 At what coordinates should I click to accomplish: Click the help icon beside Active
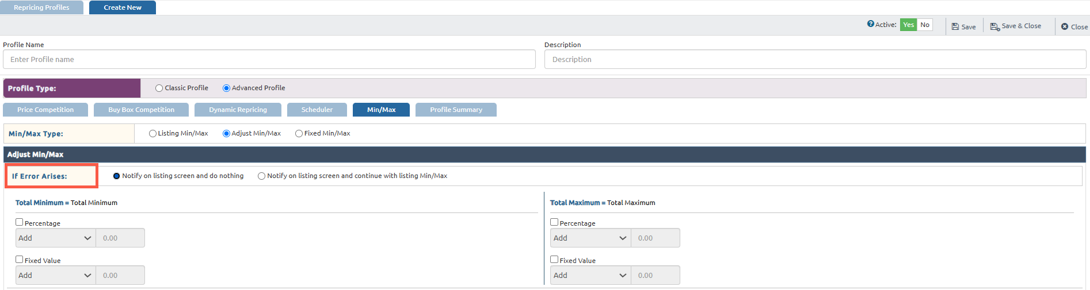coord(871,24)
